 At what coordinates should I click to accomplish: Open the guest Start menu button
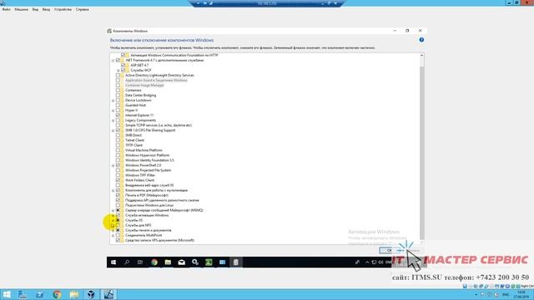[x=113, y=262]
